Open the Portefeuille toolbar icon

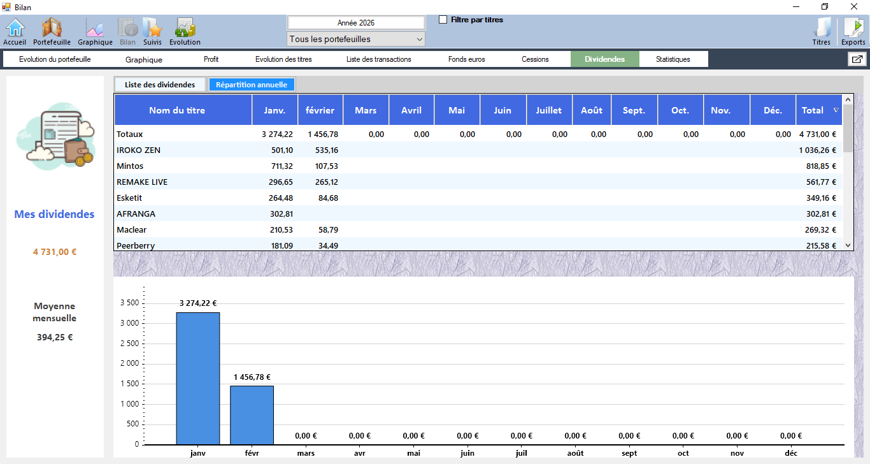[x=52, y=31]
